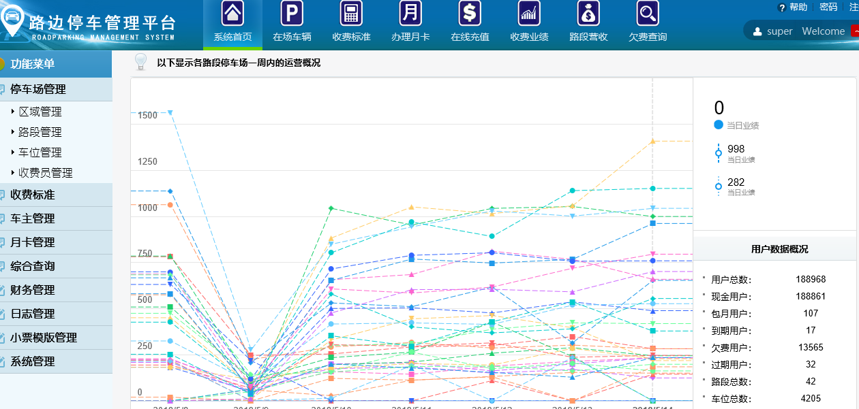Collapse the 停车场管理 menu section
The height and width of the screenshot is (409, 859).
point(38,89)
